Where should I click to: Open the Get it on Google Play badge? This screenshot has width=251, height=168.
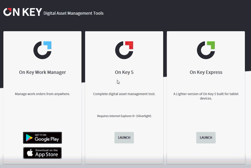point(42,138)
